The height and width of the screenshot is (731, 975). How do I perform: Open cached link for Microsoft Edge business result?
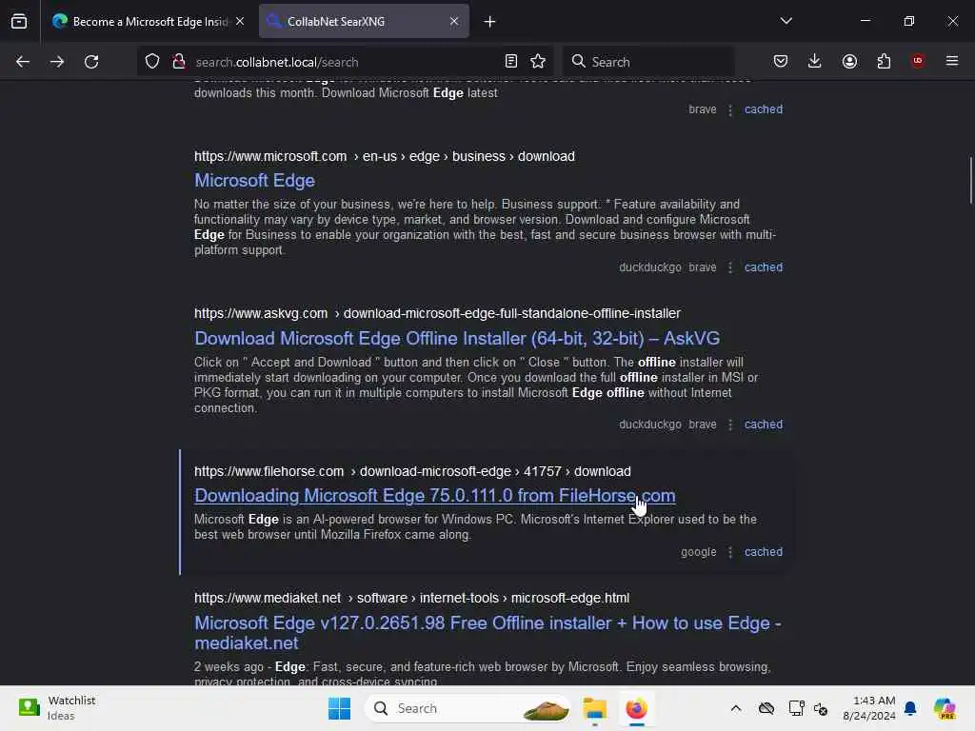(x=764, y=267)
